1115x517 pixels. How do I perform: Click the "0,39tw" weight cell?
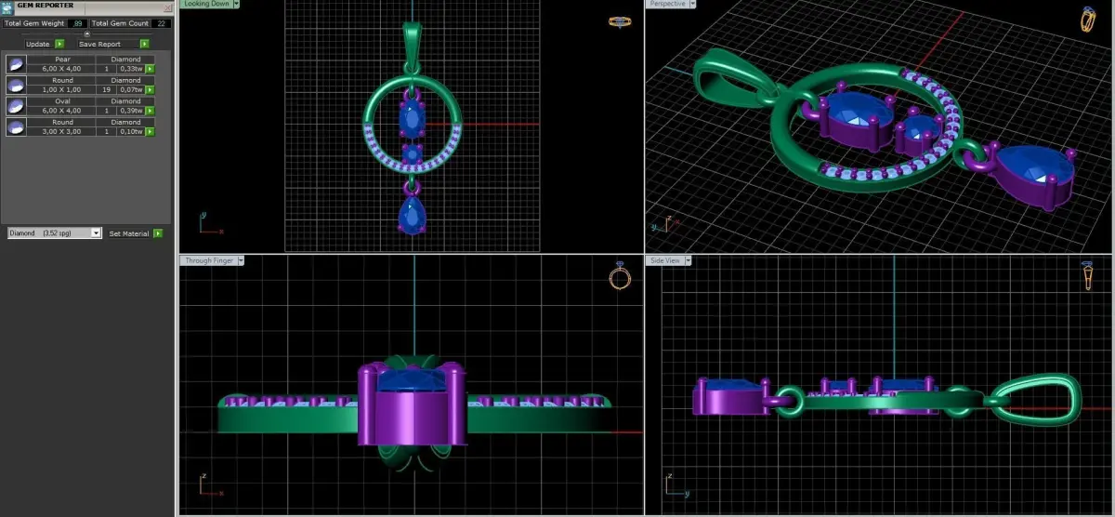(x=131, y=111)
